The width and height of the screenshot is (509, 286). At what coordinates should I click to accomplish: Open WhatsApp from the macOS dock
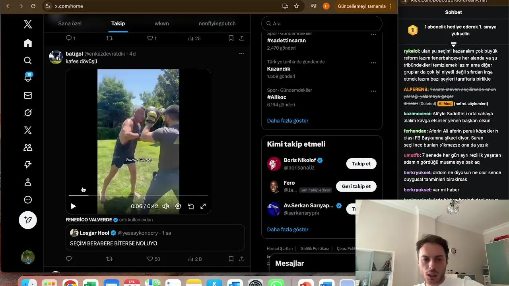(x=276, y=282)
